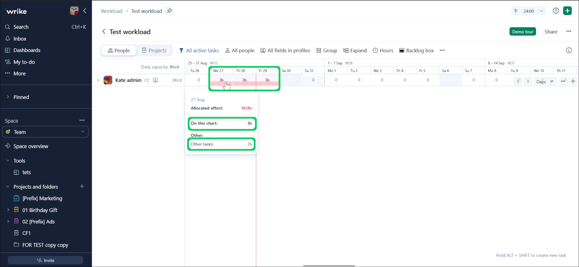Viewport: 579px width, 267px height.
Task: Toggle the Backlog box
Action: (417, 51)
